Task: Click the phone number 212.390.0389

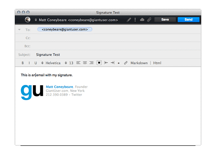Action: (x=57, y=95)
